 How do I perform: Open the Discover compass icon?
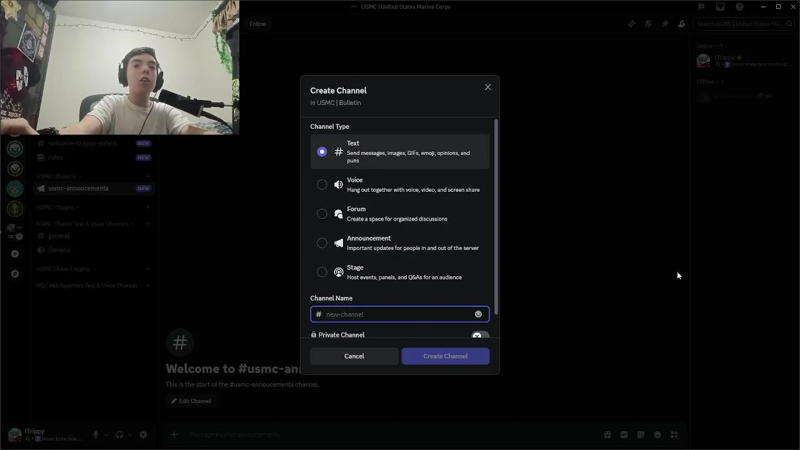15,274
